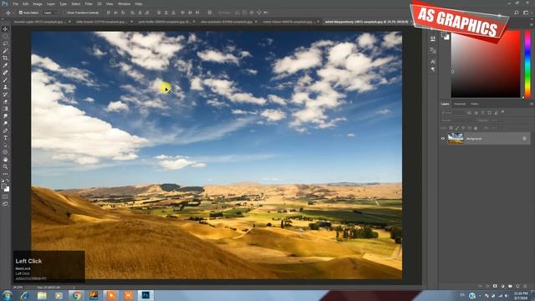Select the Blur tool
The width and height of the screenshot is (535, 301).
point(5,116)
